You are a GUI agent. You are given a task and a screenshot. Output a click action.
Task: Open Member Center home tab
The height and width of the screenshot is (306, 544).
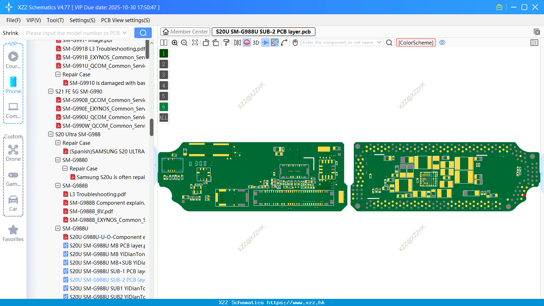point(185,32)
